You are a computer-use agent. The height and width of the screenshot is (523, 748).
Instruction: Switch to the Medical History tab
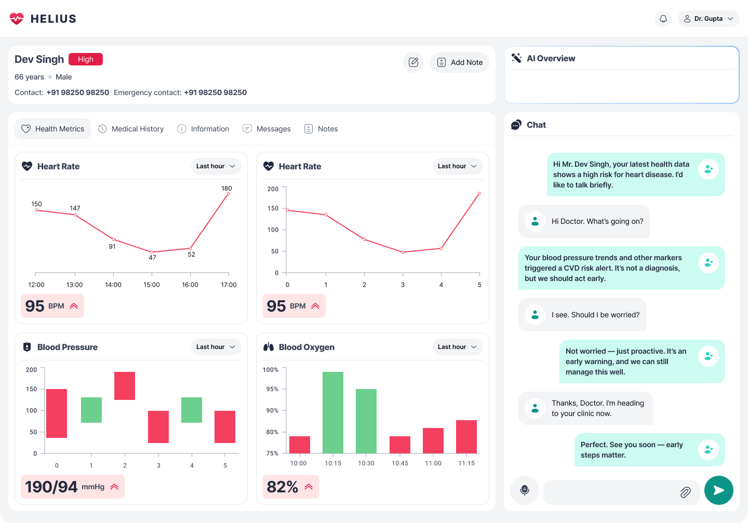pyautogui.click(x=131, y=129)
